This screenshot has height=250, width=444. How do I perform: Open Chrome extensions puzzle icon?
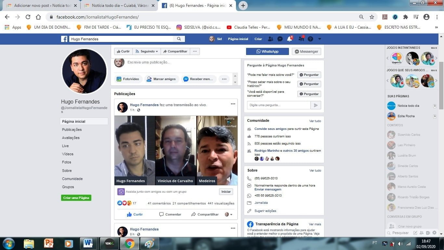pyautogui.click(x=405, y=17)
